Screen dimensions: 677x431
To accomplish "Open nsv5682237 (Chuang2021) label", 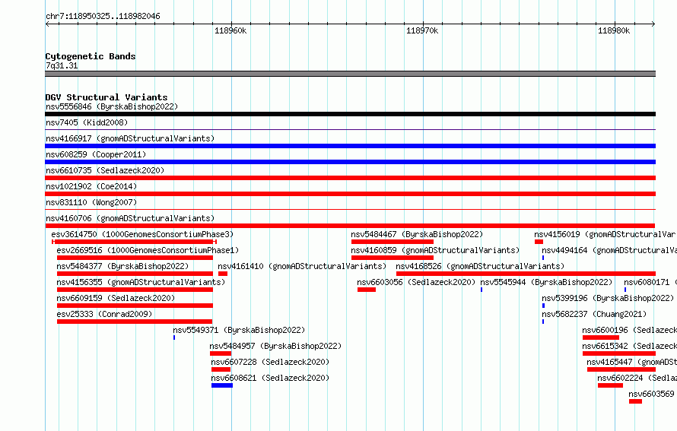I will [594, 314].
